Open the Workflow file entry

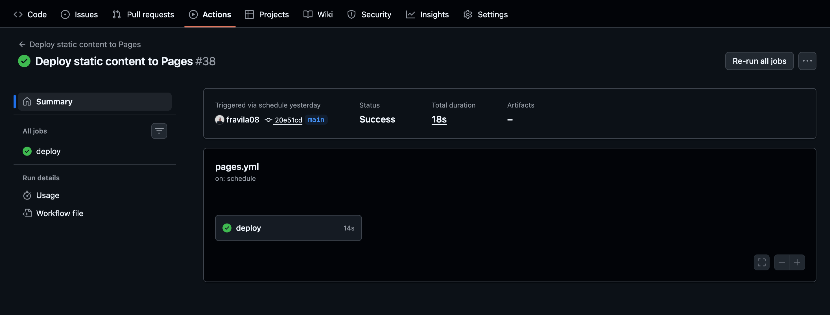pos(59,213)
